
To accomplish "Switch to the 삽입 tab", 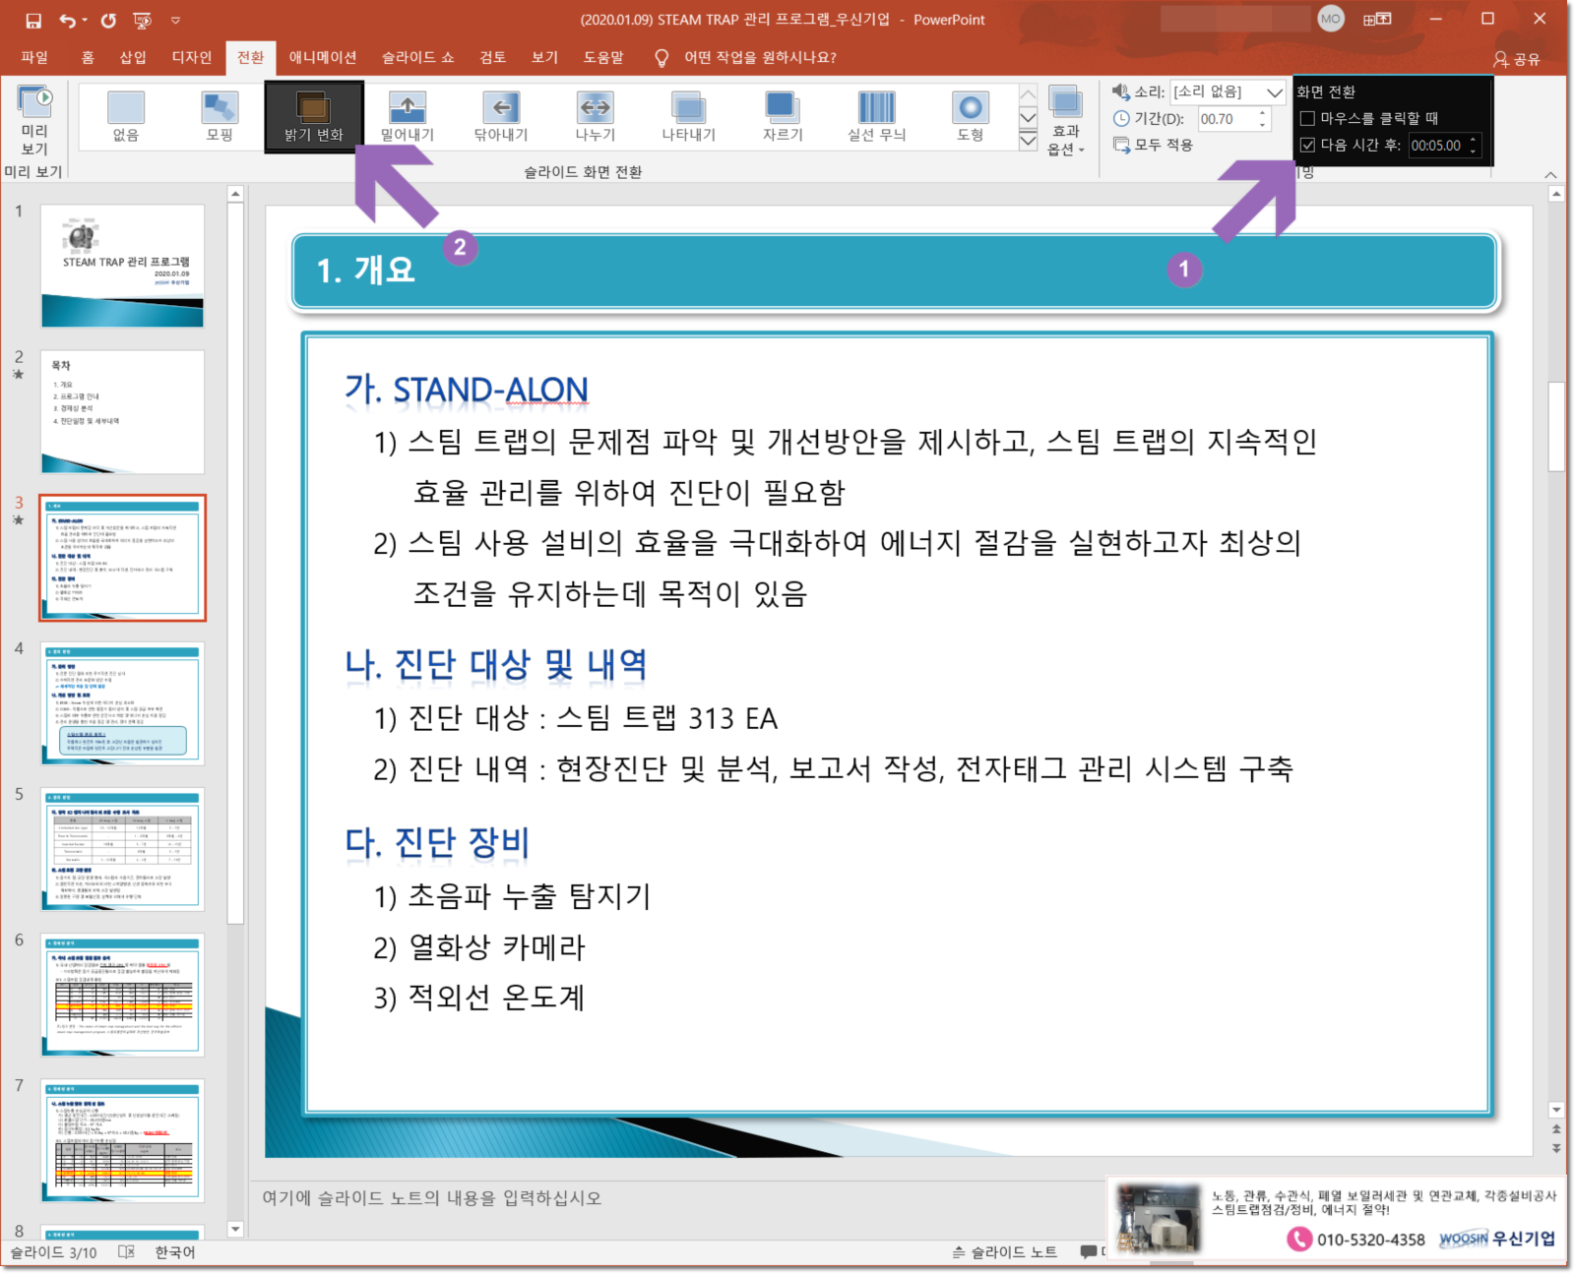I will 133,57.
